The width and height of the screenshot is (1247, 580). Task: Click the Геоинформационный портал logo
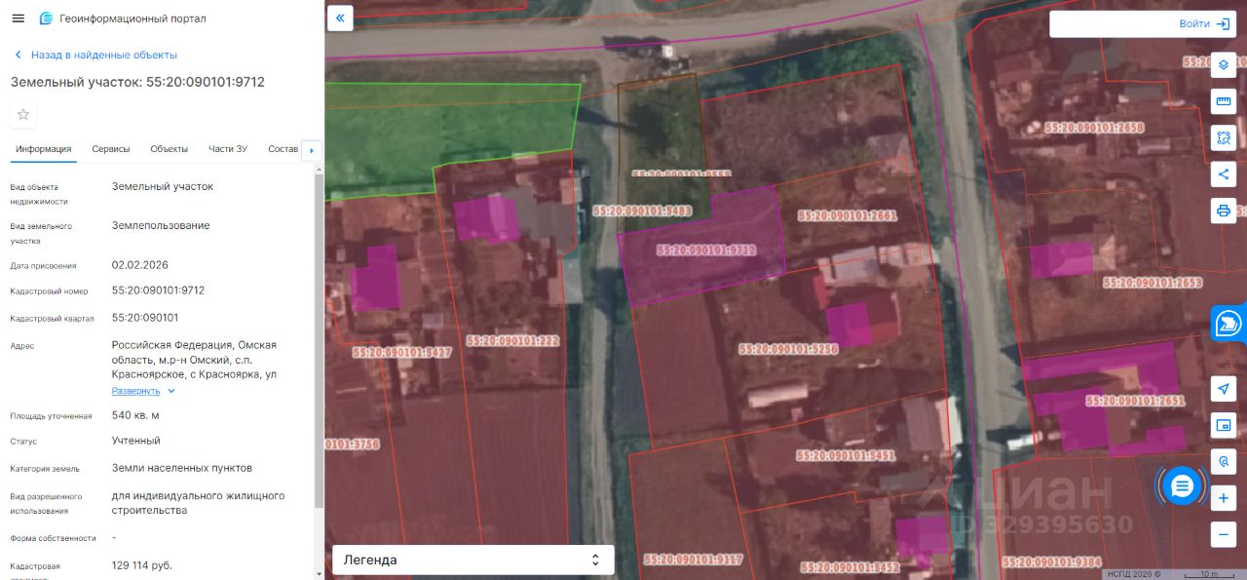(122, 19)
